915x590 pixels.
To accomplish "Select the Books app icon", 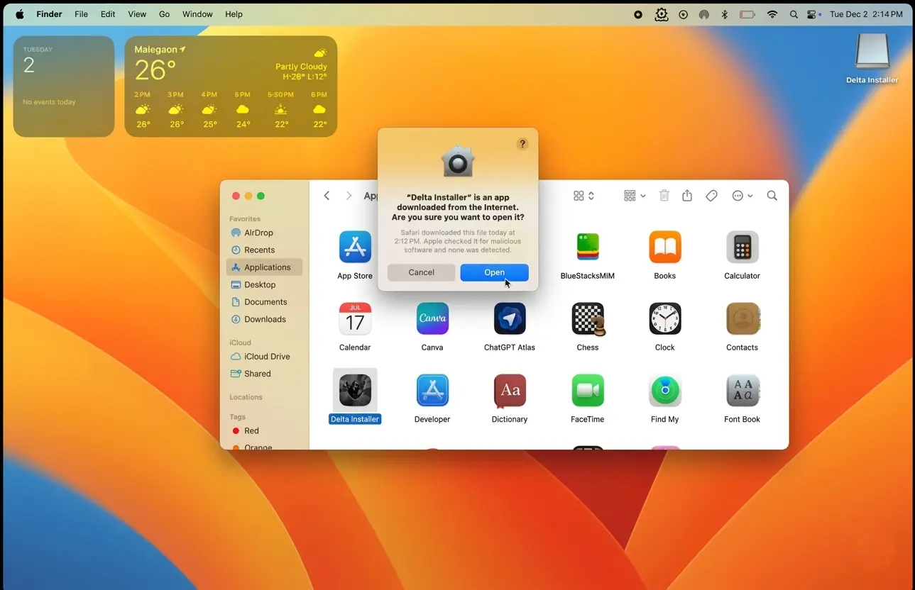I will point(665,247).
